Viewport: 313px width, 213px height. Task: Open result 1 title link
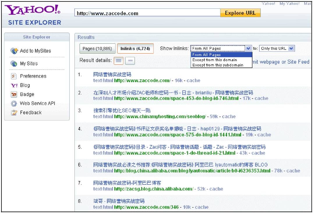[112, 74]
